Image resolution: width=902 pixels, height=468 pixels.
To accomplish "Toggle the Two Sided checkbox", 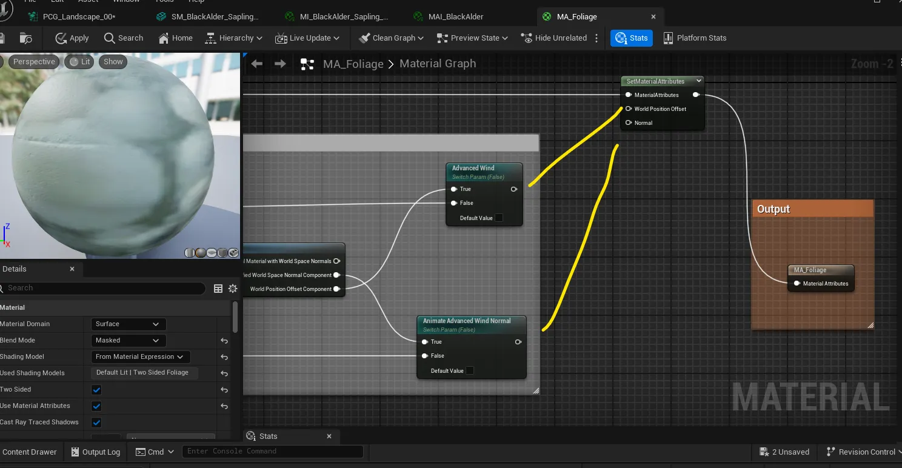I will (96, 390).
